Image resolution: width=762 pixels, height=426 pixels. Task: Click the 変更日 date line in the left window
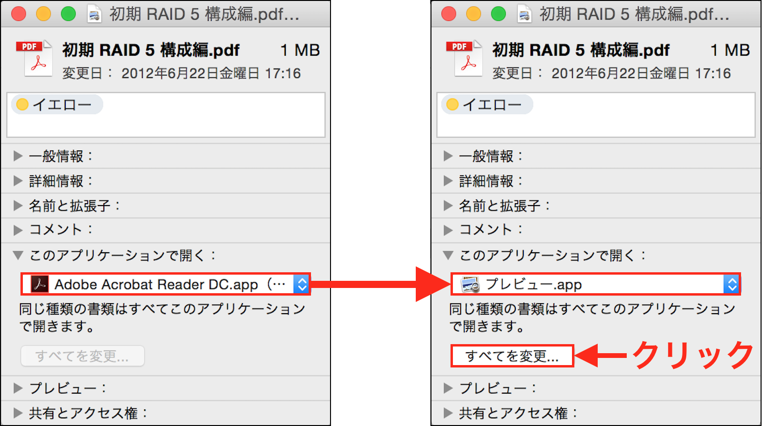pyautogui.click(x=181, y=73)
